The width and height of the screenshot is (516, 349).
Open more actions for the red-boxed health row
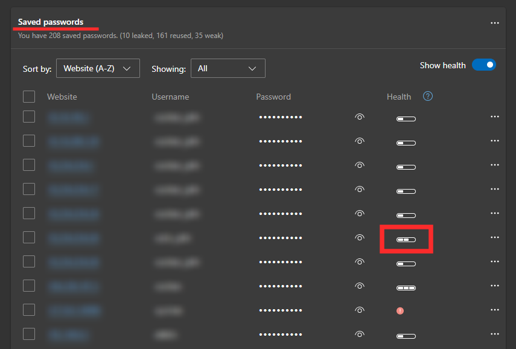point(495,238)
